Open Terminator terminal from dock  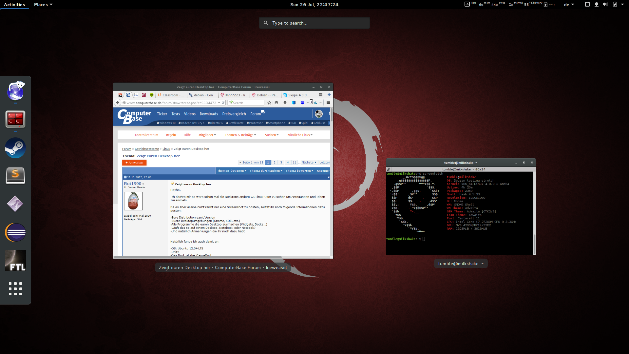15,119
